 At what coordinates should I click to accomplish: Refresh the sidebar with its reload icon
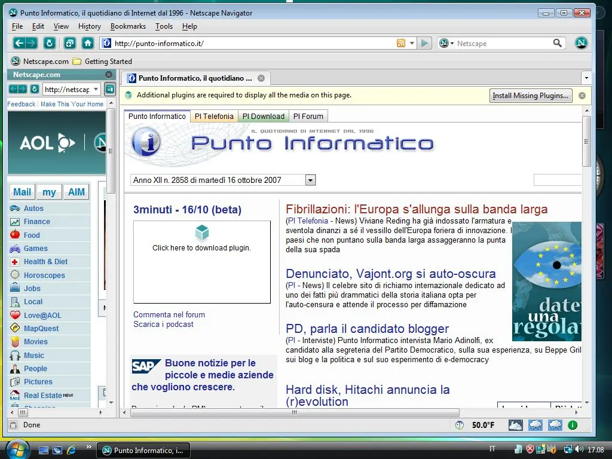[35, 90]
